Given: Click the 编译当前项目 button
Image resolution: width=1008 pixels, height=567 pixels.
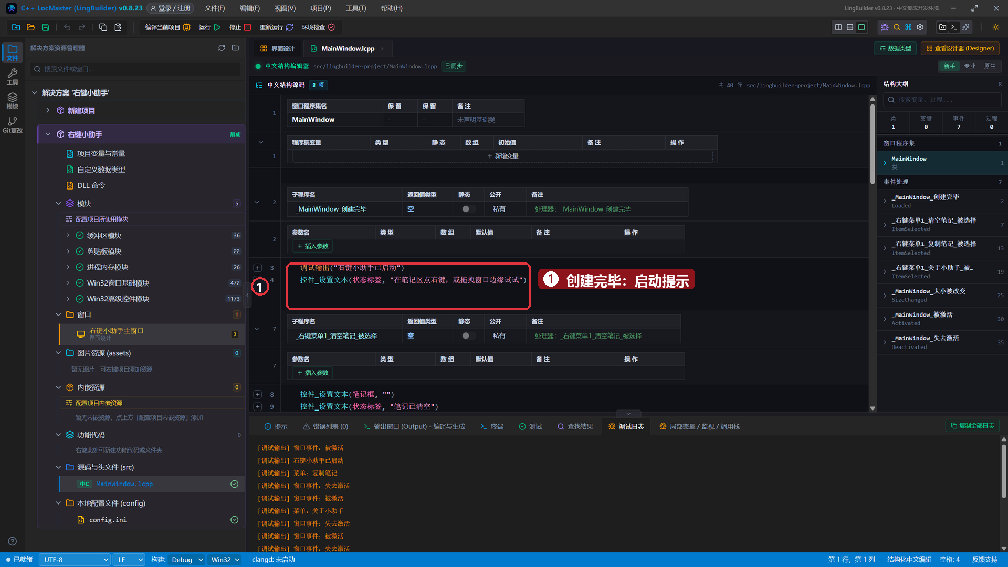Looking at the screenshot, I should point(167,27).
